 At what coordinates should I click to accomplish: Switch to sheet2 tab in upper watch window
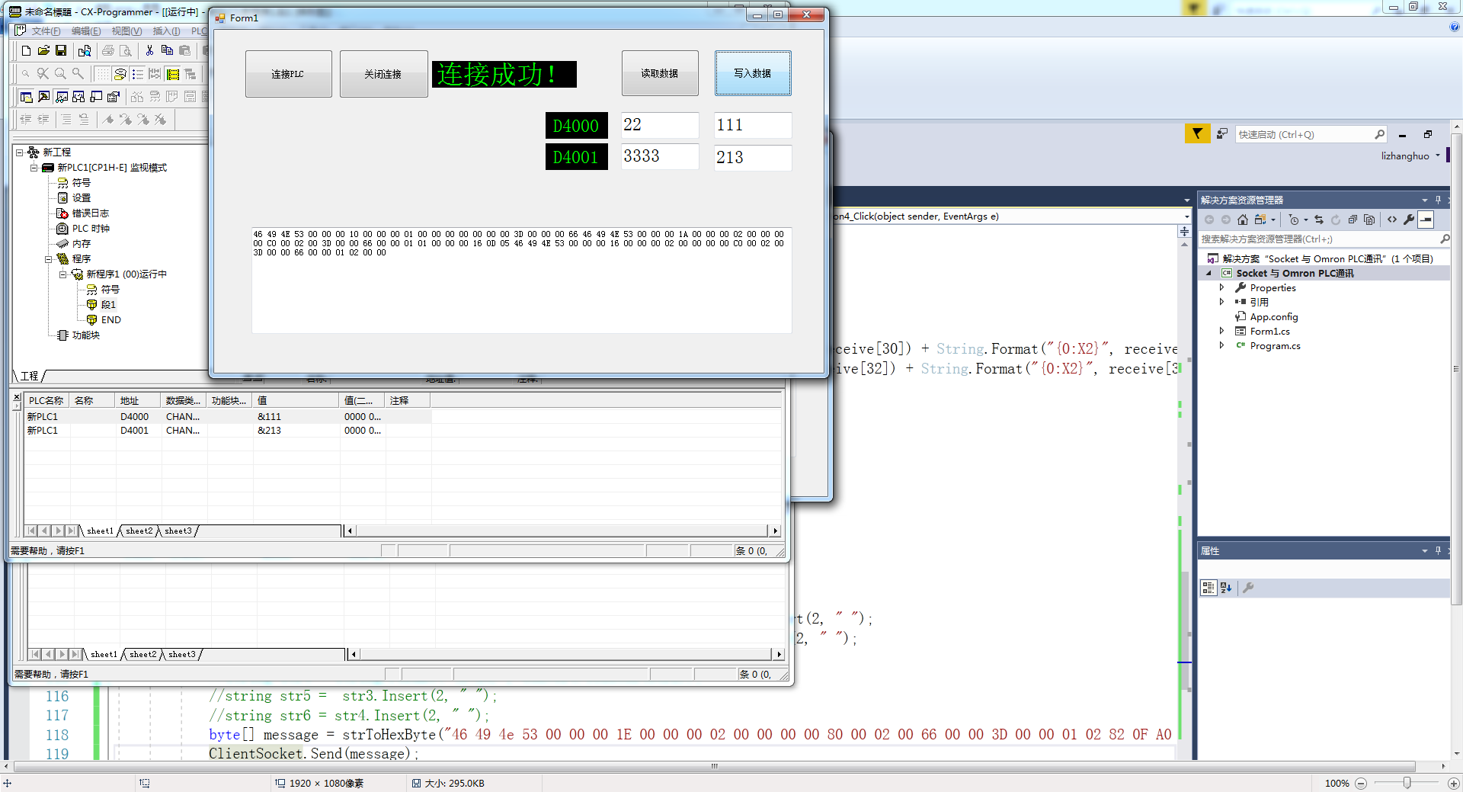(x=139, y=531)
